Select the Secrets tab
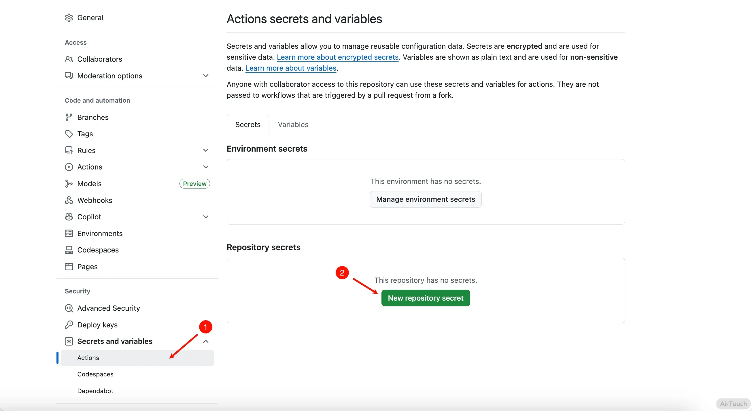This screenshot has width=752, height=411. [247, 125]
